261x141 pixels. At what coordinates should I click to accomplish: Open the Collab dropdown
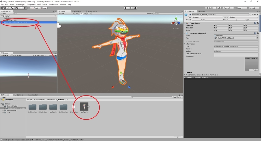coord(211,8)
